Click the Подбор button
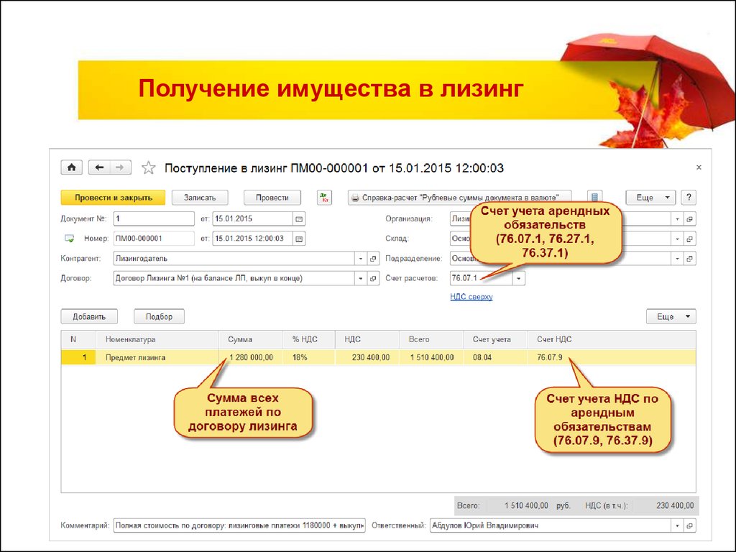Viewport: 736px width, 552px height. (x=159, y=316)
